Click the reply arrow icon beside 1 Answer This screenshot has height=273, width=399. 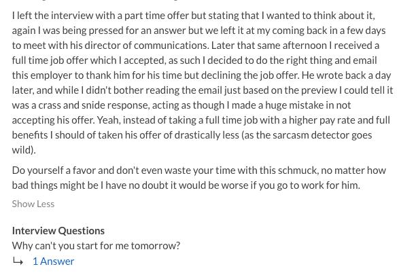click(x=18, y=261)
